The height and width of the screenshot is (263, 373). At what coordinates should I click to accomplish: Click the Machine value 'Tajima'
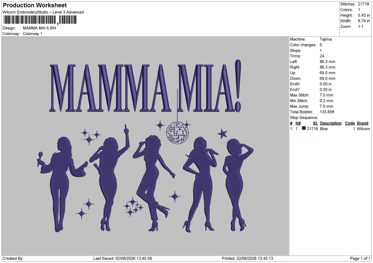point(326,39)
